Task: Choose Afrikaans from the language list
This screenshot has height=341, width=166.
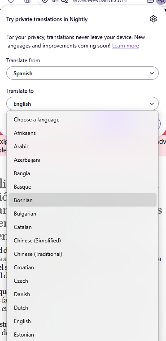Action: coord(83,133)
